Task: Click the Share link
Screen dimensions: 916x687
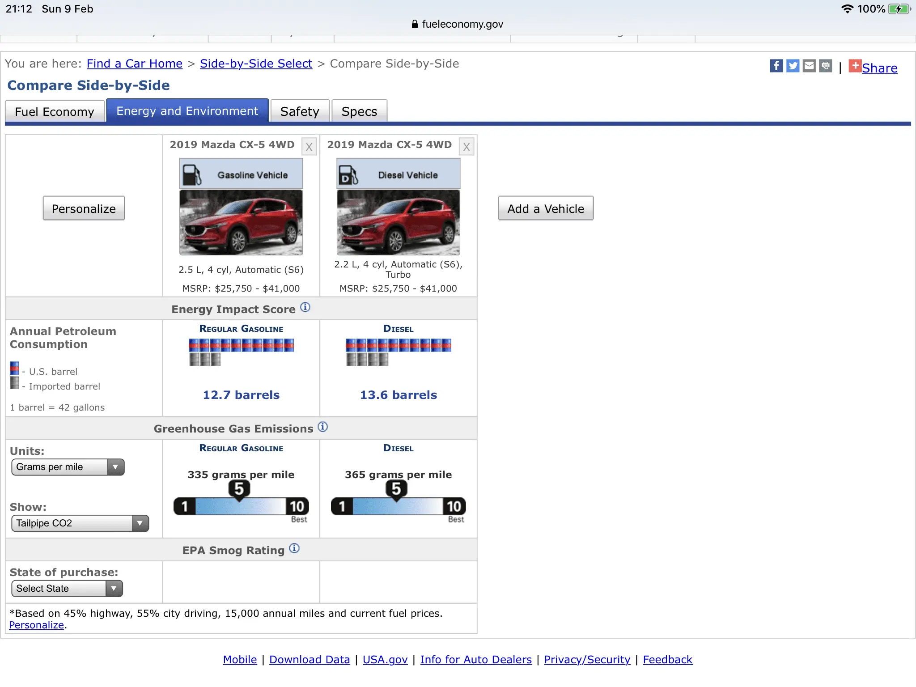Action: 879,68
